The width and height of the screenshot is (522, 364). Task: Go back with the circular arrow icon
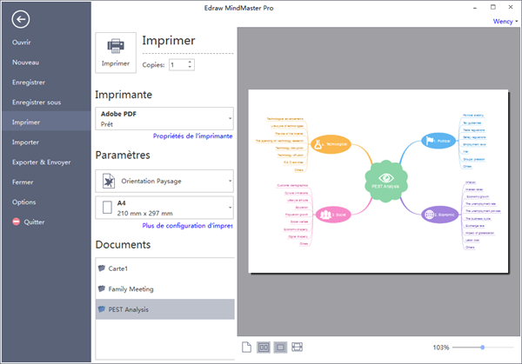(21, 19)
